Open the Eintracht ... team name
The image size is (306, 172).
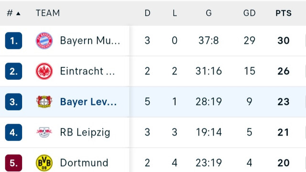[87, 71]
